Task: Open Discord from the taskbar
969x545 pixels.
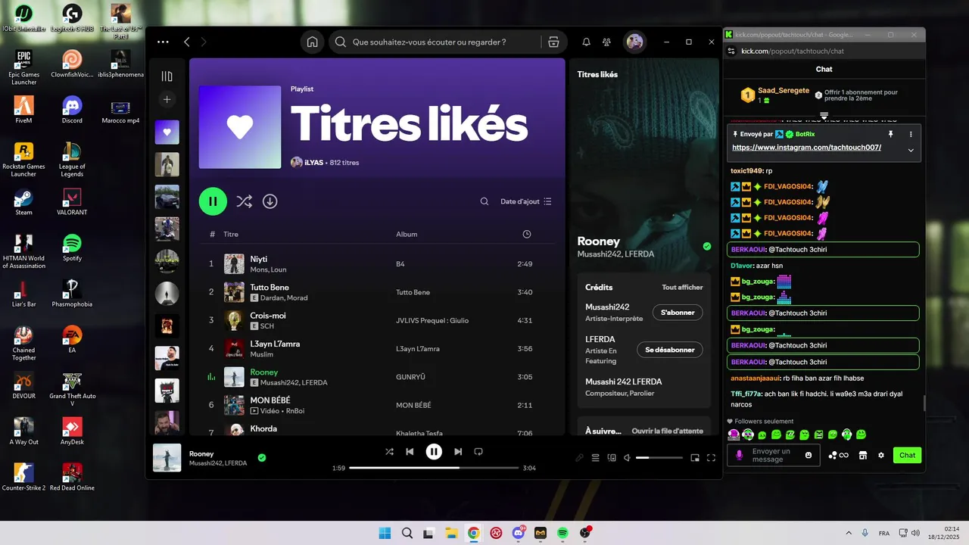Action: coord(519,533)
